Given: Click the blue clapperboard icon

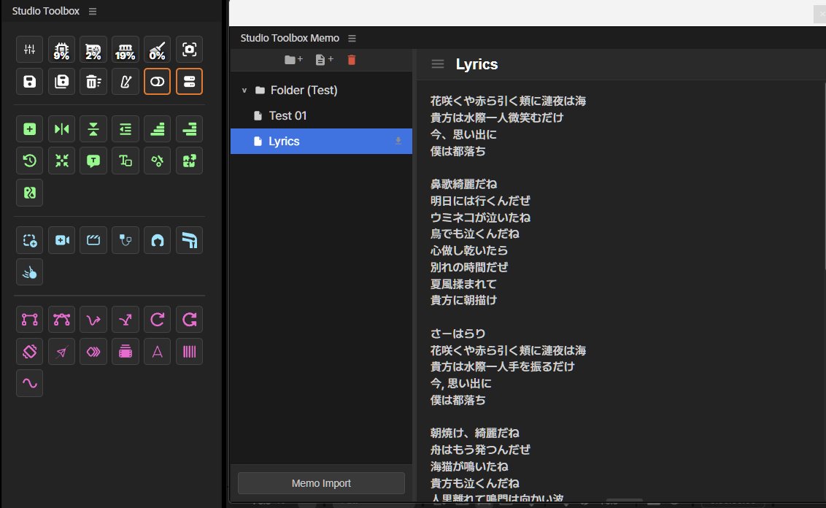Looking at the screenshot, I should pos(93,240).
